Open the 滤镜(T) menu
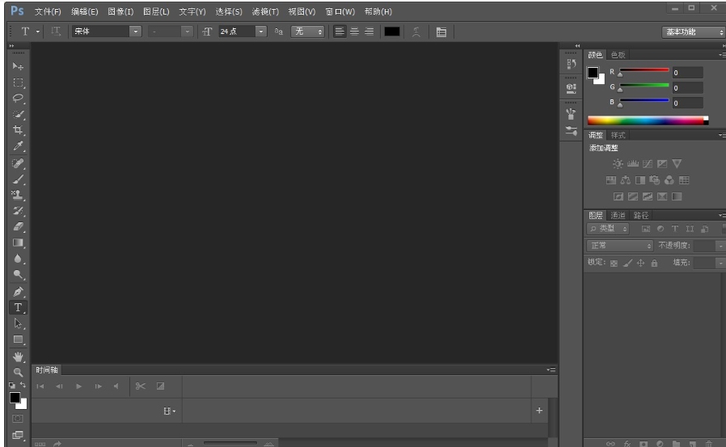 (265, 12)
